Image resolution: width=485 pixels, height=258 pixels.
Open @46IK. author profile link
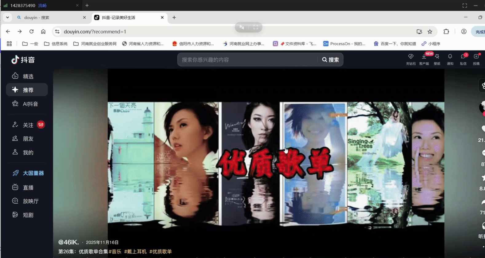click(69, 242)
